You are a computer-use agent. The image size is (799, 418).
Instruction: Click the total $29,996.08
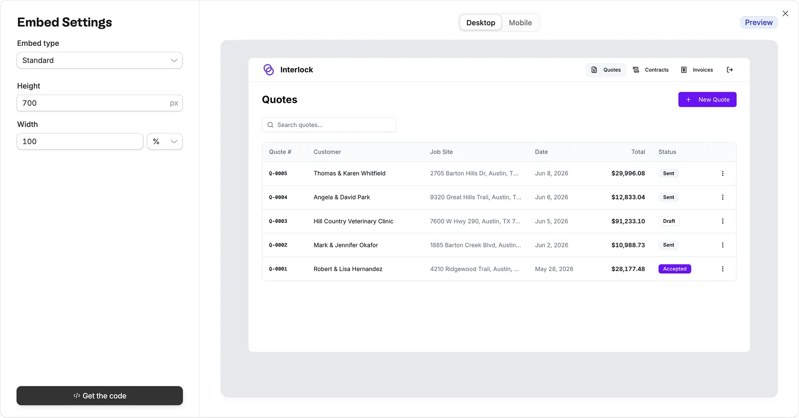tap(628, 174)
